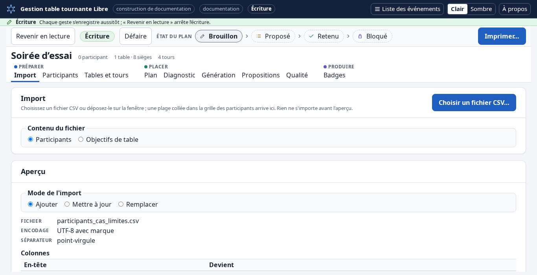
Task: Click the Écriture tag in the top header
Action: pos(261,9)
